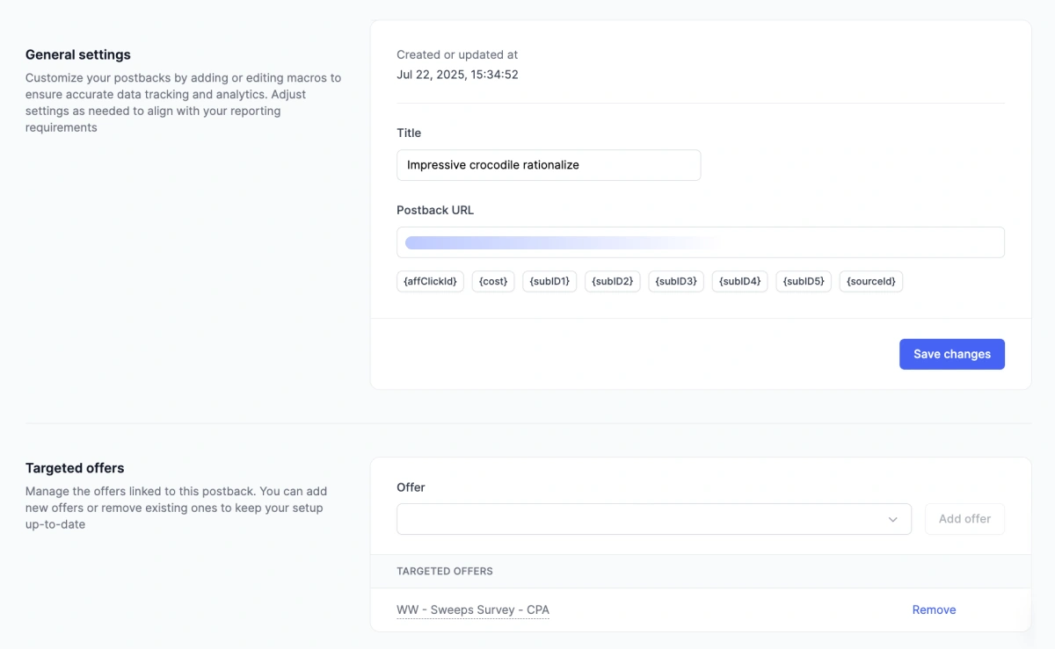
Task: Focus the Title text field
Action: (549, 165)
